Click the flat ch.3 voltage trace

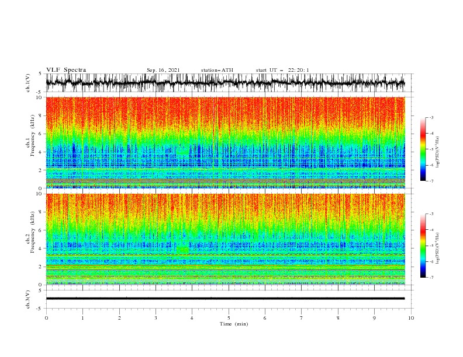[225, 299]
